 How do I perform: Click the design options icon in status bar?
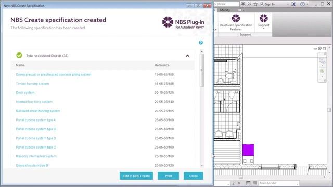click(248, 183)
